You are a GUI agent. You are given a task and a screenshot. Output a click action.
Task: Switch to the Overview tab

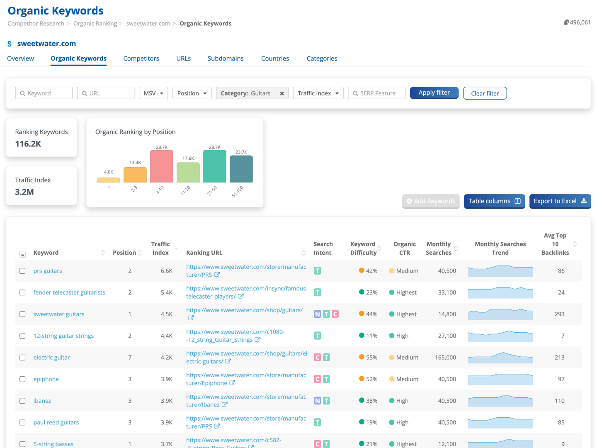click(21, 58)
